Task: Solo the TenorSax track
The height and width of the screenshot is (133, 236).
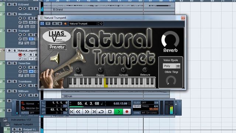Action: (15, 63)
